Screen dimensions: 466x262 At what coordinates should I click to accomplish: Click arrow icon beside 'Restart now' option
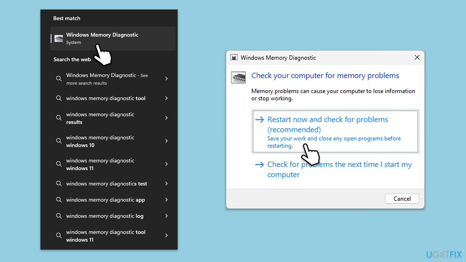[x=259, y=120]
